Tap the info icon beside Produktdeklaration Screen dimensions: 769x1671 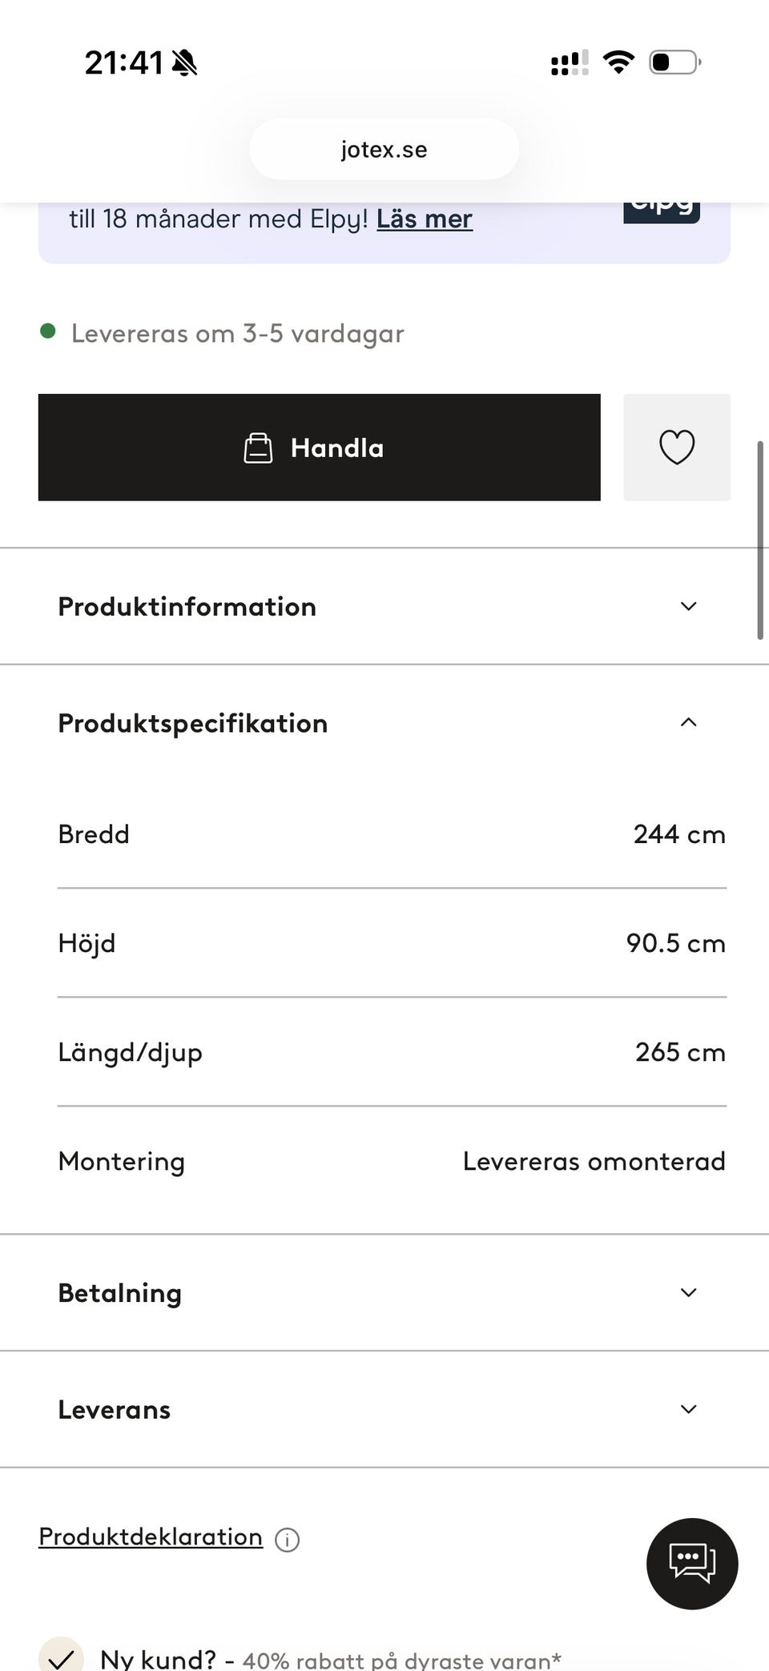pyautogui.click(x=287, y=1539)
